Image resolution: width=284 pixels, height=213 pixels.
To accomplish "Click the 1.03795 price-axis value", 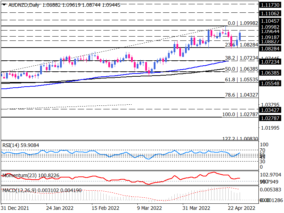I will pyautogui.click(x=270, y=105).
